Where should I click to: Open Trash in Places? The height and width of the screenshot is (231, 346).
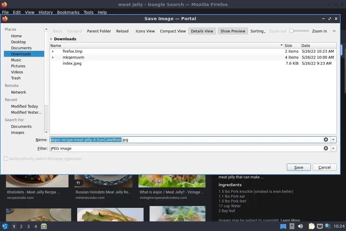(16, 78)
